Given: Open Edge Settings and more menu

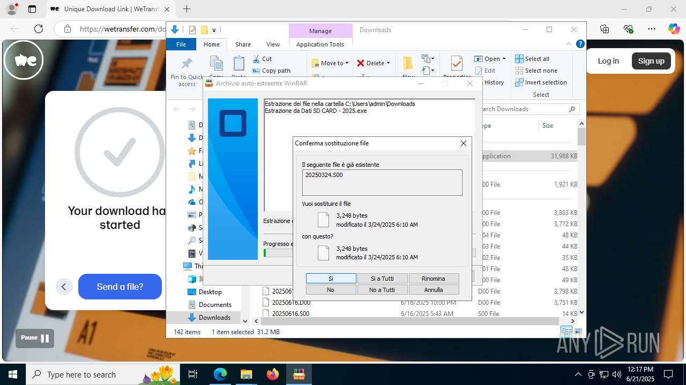Looking at the screenshot, I should 652,29.
